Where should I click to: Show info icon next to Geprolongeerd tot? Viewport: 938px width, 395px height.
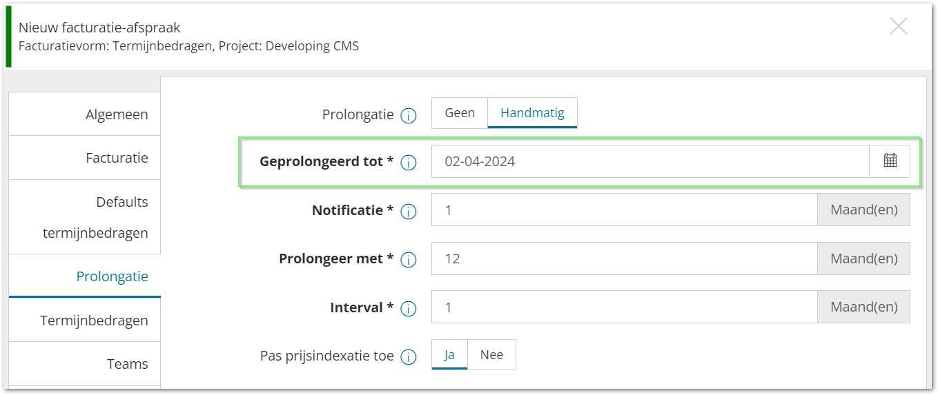click(x=409, y=163)
